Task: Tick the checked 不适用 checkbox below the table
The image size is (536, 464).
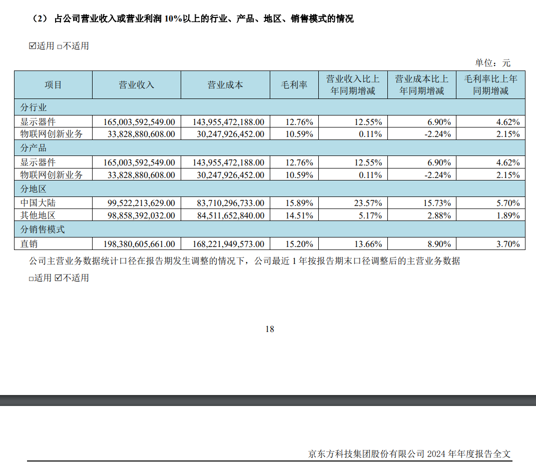Action: [59, 277]
